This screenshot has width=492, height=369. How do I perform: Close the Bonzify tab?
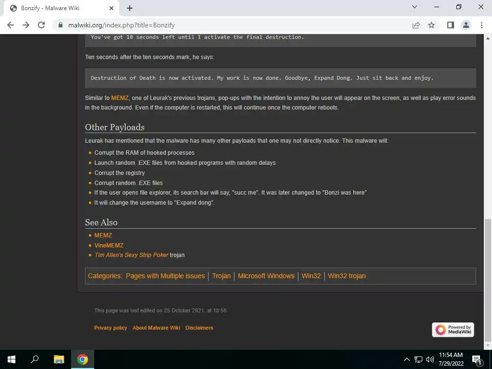[x=111, y=8]
